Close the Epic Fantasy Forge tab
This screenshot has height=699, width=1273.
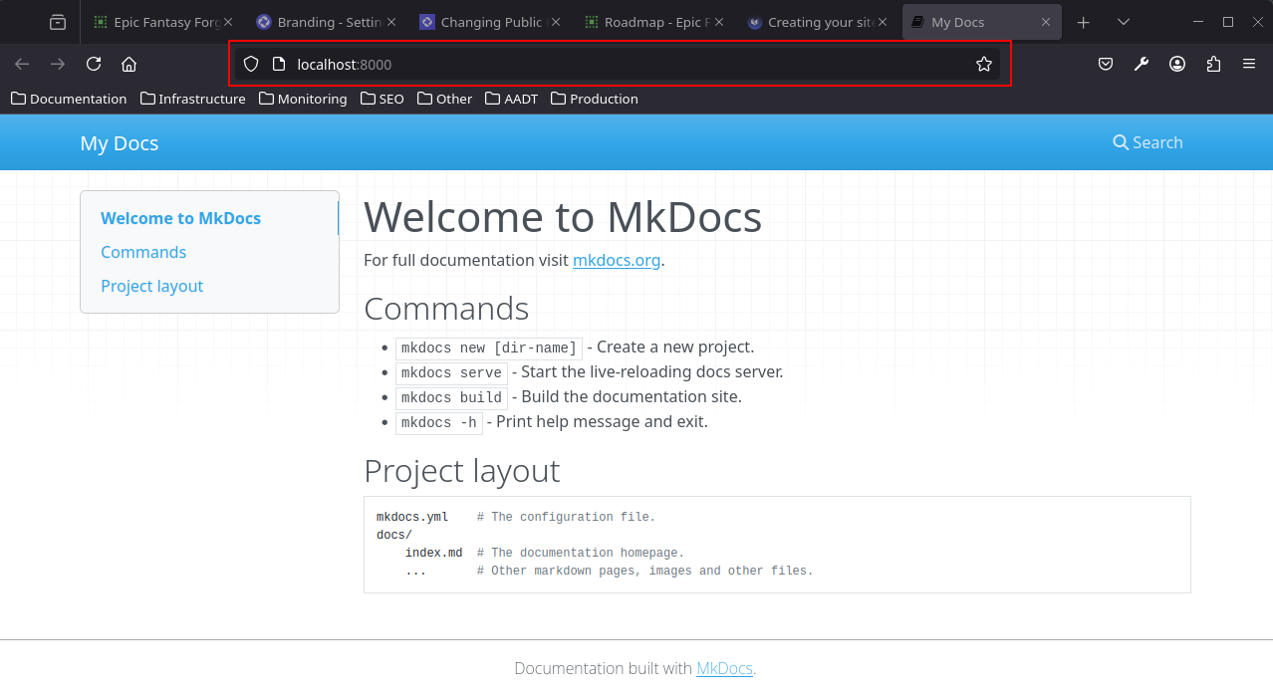227,22
